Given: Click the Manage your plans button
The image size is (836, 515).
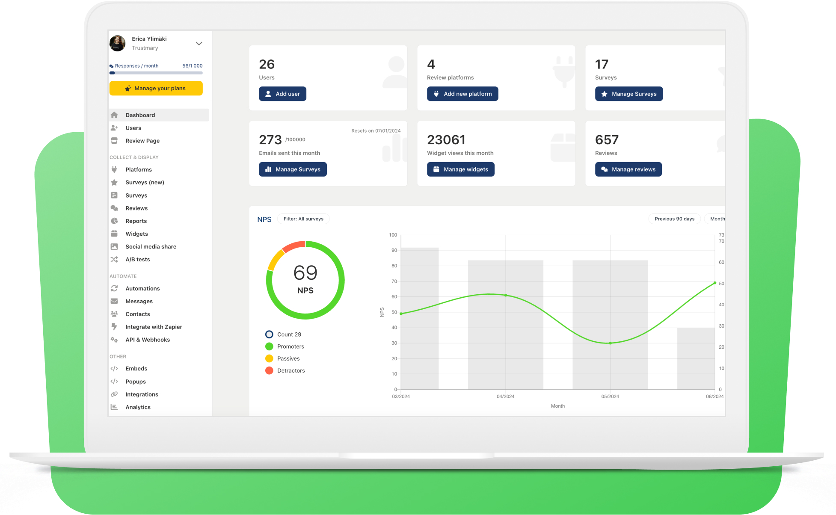Looking at the screenshot, I should point(156,88).
